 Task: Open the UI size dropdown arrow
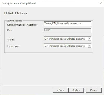[89, 39]
